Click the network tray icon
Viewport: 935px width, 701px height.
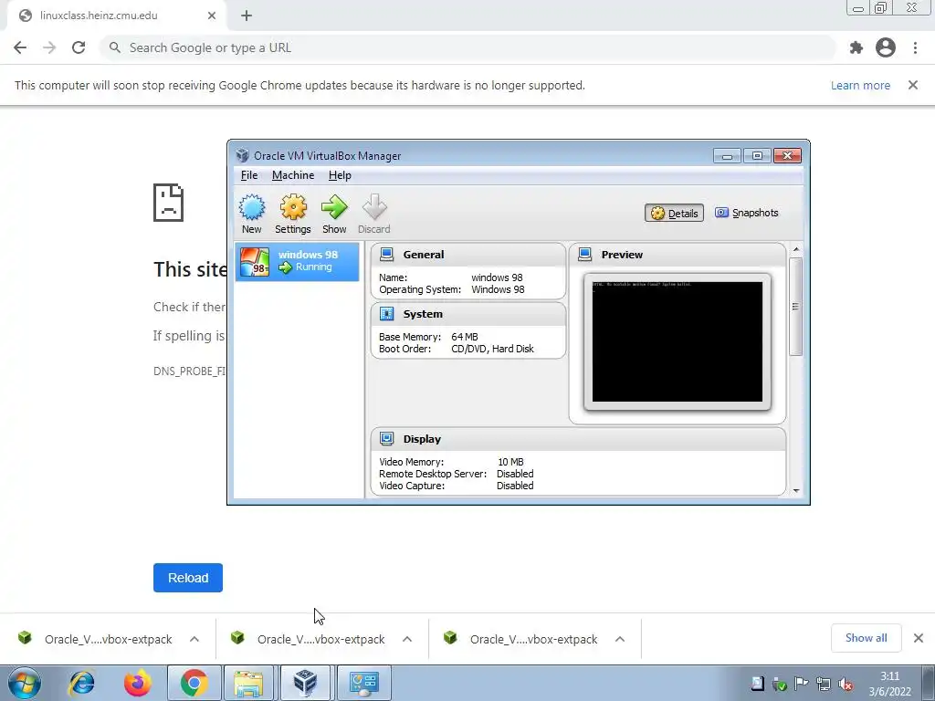(x=824, y=685)
